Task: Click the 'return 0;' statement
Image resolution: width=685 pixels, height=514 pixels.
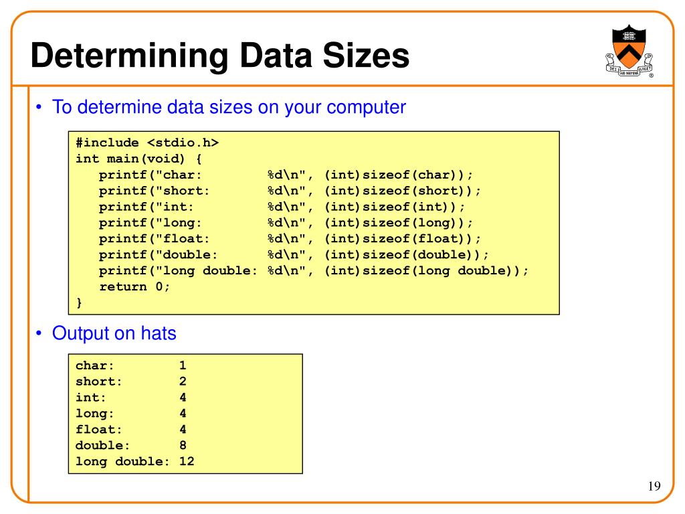Action: (134, 286)
